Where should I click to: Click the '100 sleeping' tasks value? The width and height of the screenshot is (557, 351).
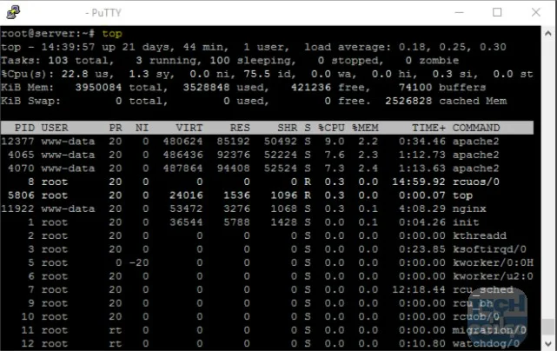tap(252, 61)
